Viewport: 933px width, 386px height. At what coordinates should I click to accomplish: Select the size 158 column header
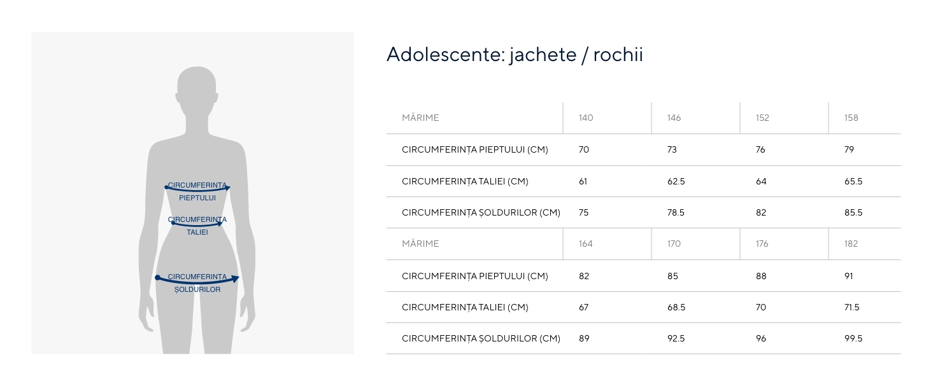[x=851, y=118]
